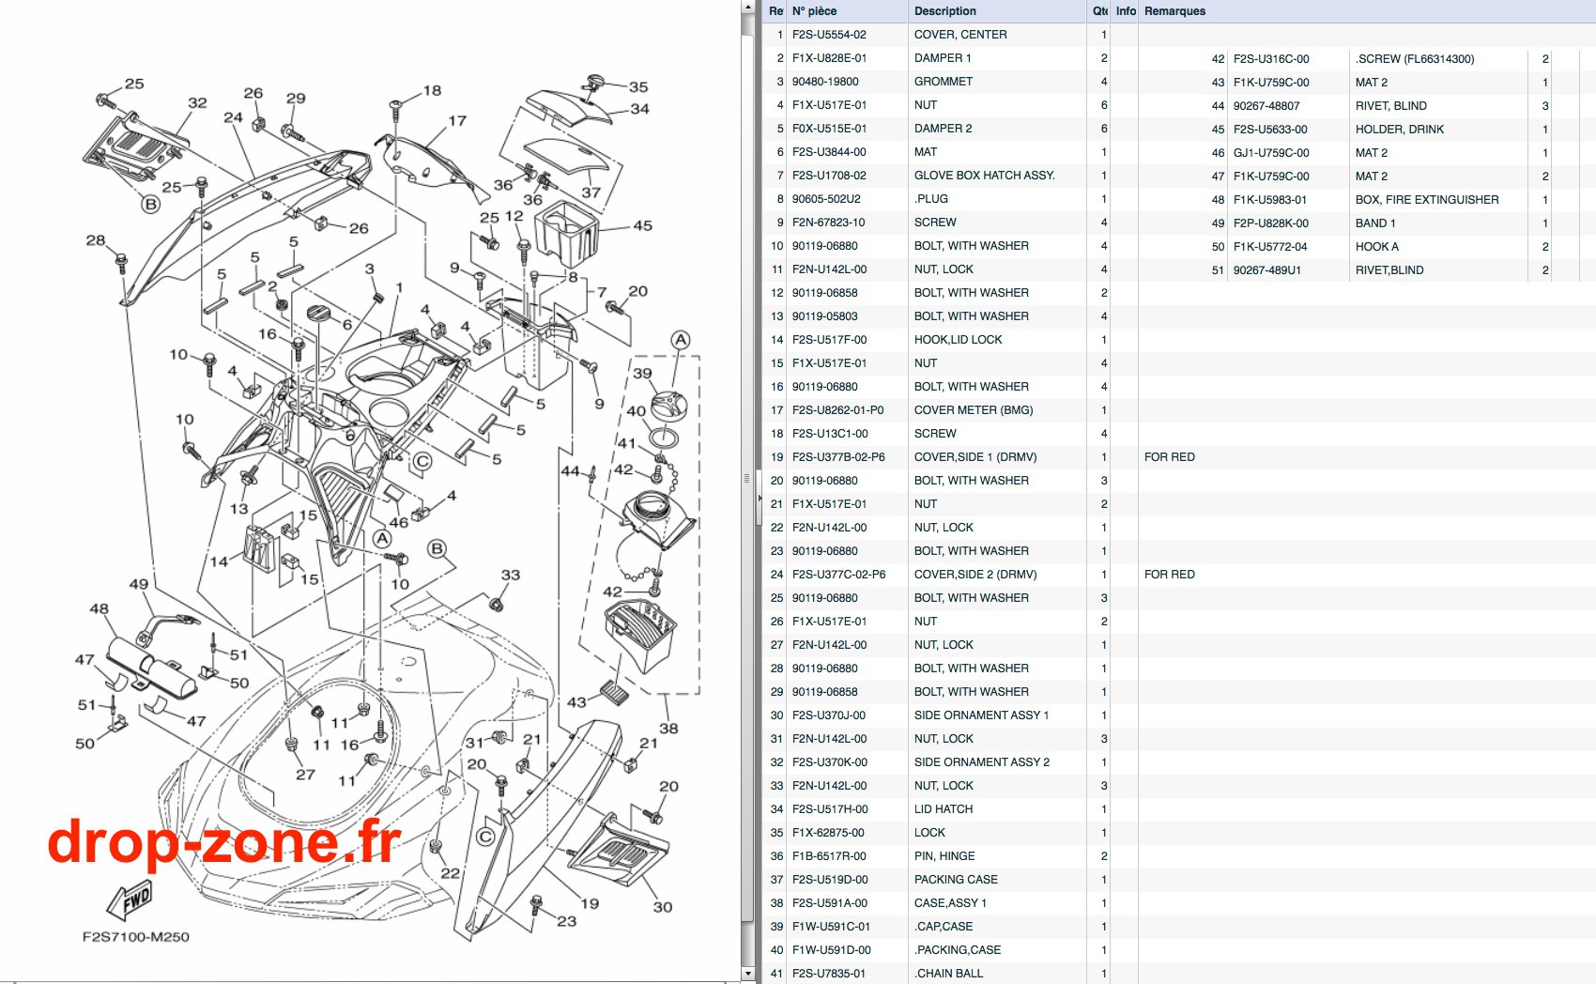This screenshot has width=1596, height=984.
Task: Click '.SCREW (FL66314300)' description
Action: click(1415, 59)
